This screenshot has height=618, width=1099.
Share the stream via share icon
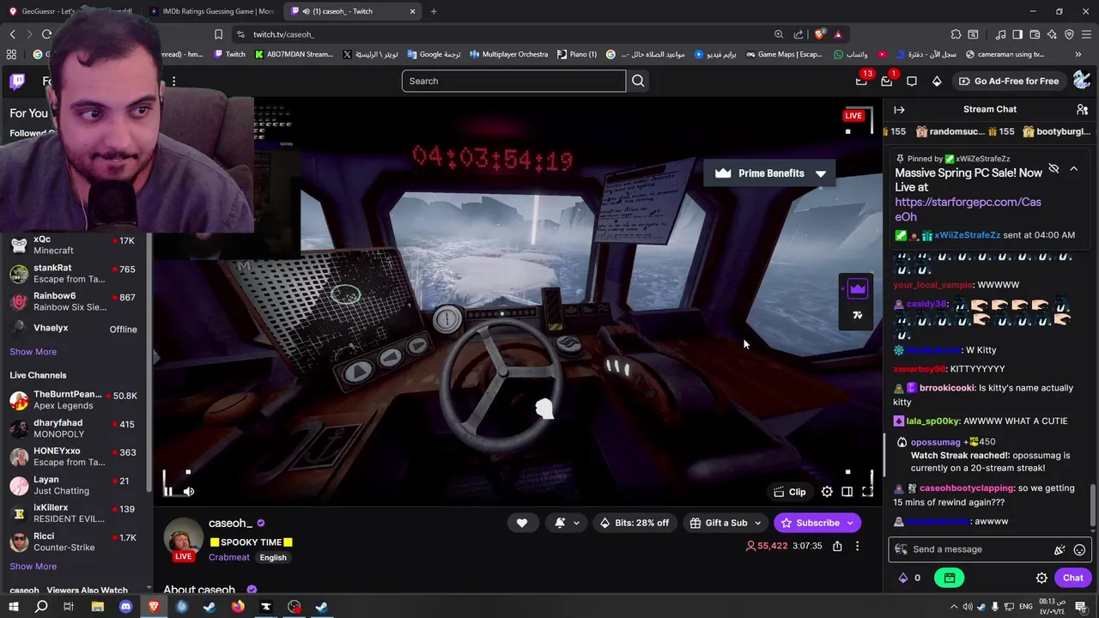coord(837,546)
